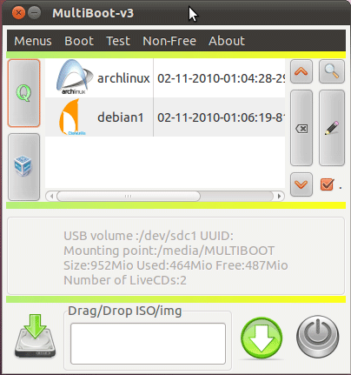The height and width of the screenshot is (375, 351).
Task: Select the archlinux list entry
Action: (165, 78)
